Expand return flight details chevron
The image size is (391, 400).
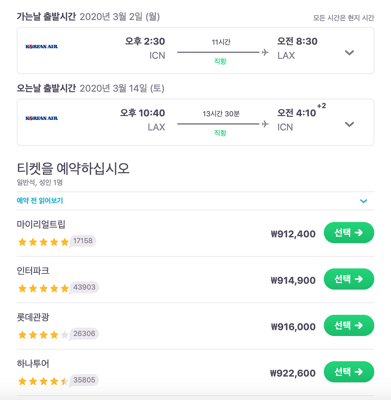pos(349,124)
